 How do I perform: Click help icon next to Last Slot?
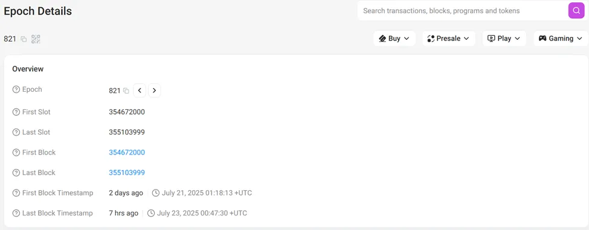16,132
